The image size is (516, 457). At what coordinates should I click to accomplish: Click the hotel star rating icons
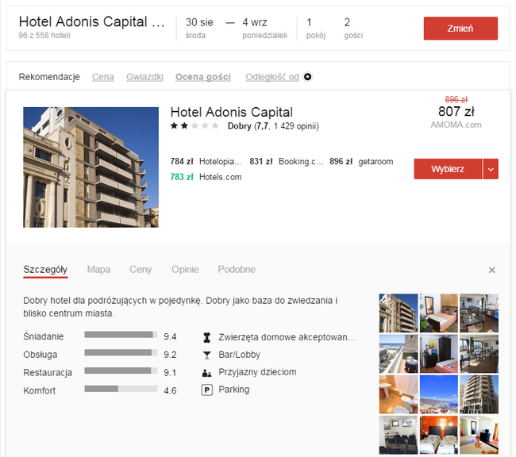194,126
